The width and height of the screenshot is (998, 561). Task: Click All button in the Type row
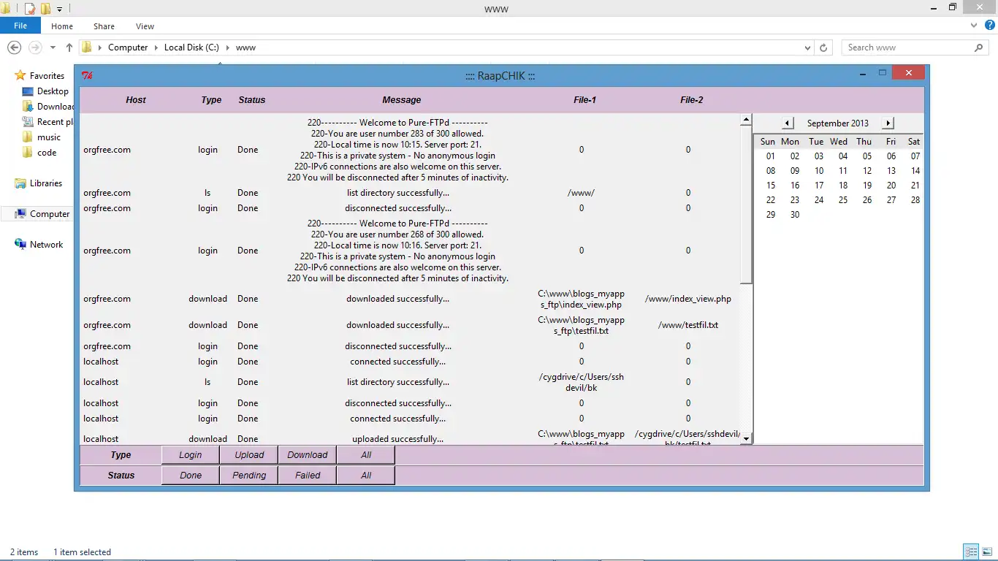point(366,455)
